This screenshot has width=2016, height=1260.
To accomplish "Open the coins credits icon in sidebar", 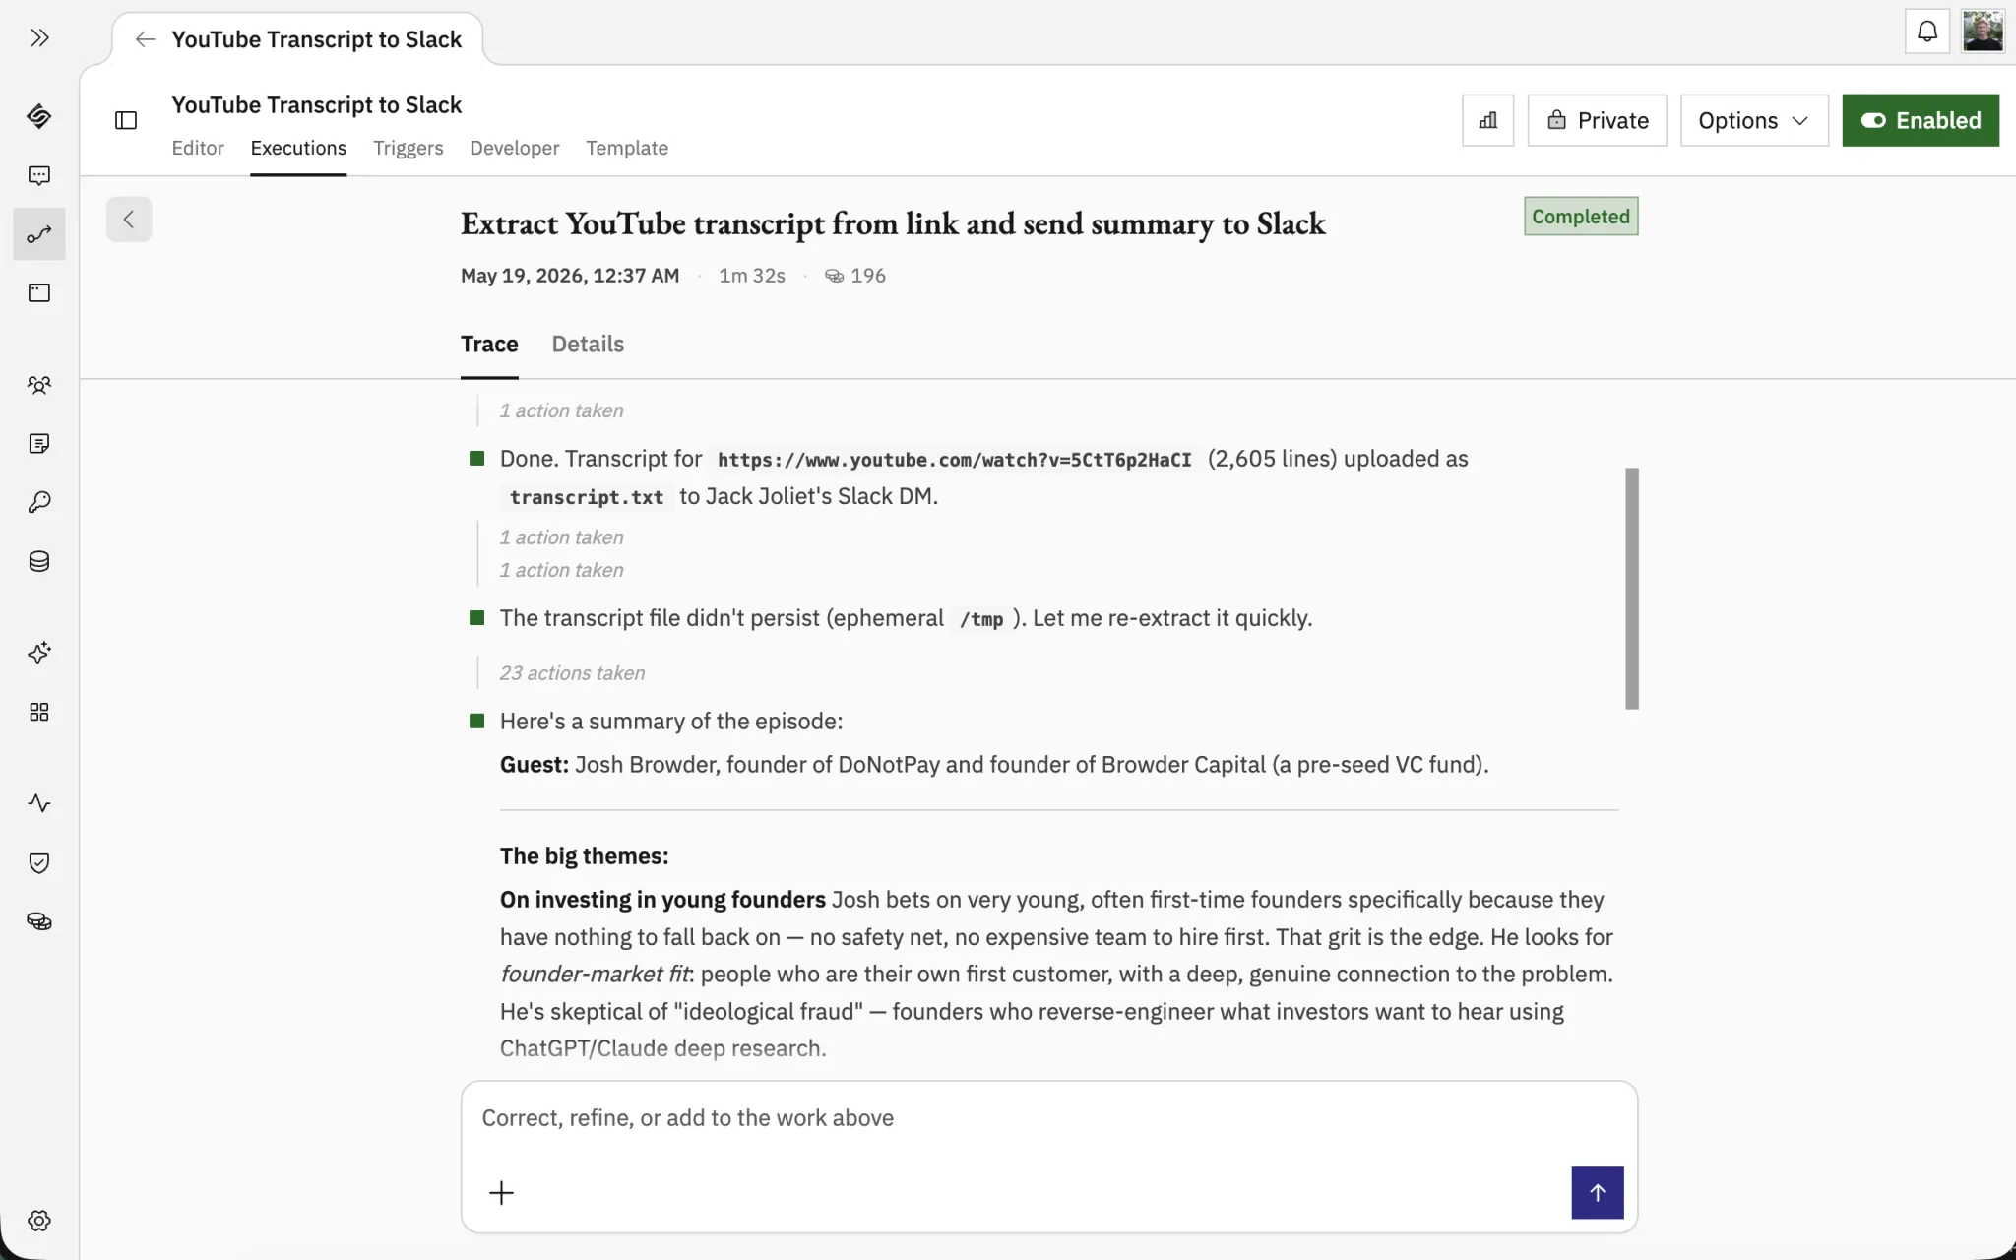I will pyautogui.click(x=39, y=922).
